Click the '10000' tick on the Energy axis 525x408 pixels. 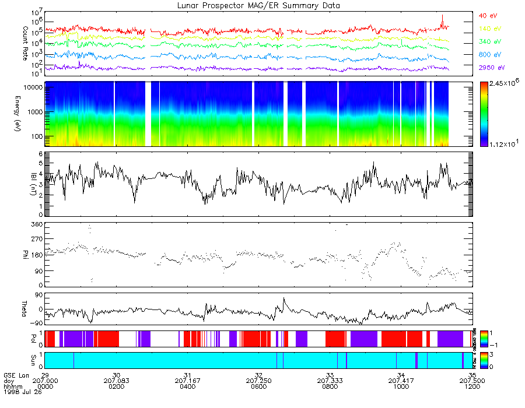point(33,87)
